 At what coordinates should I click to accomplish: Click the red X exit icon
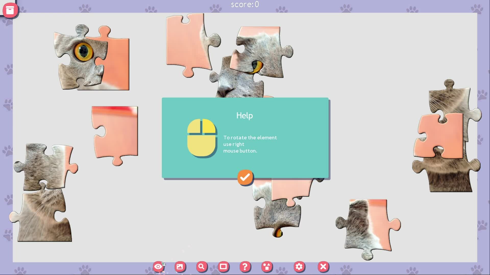[x=323, y=267]
